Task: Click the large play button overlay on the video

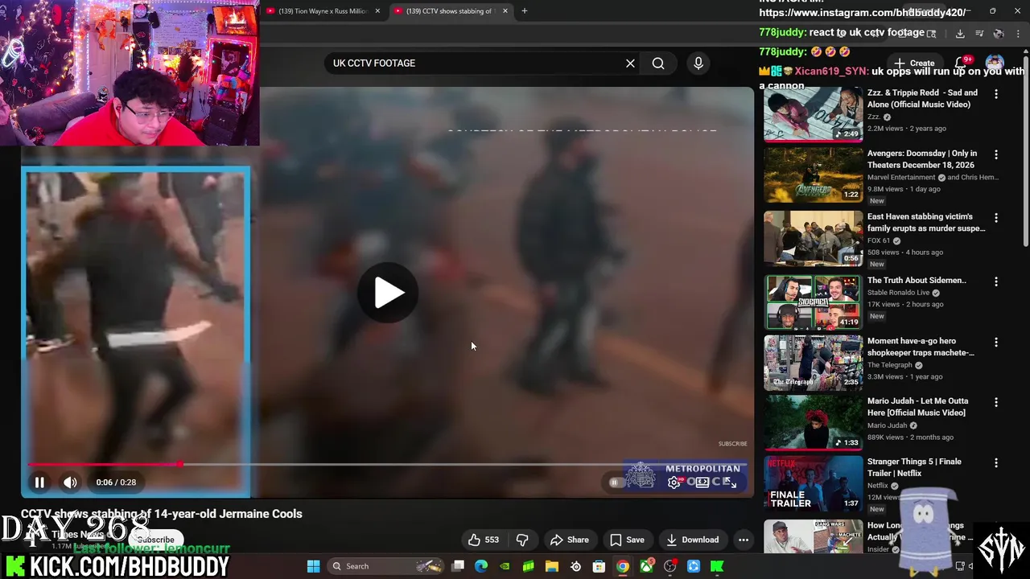Action: (x=388, y=293)
